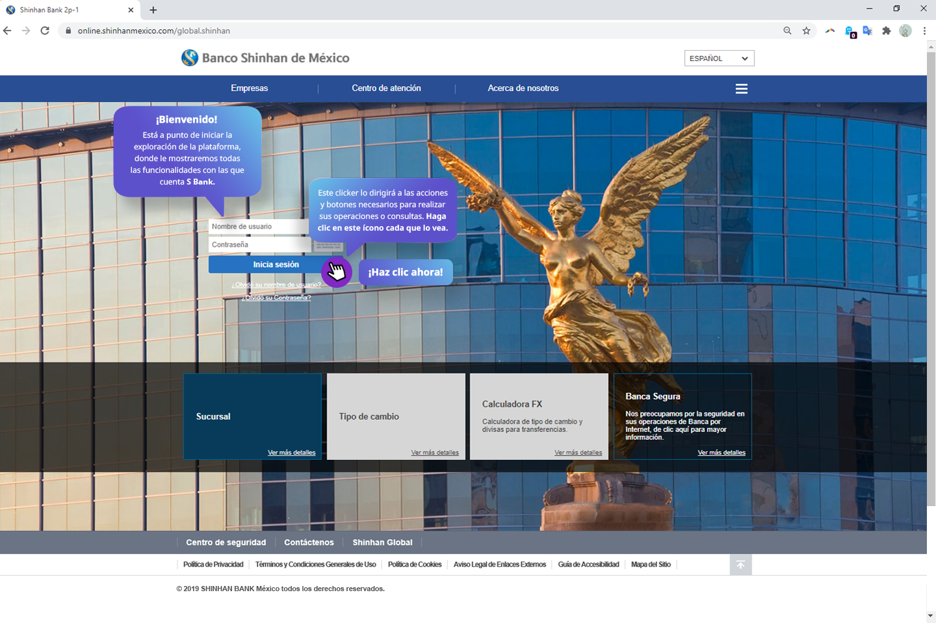Click the browser profile avatar
Image resolution: width=936 pixels, height=623 pixels.
(x=905, y=31)
